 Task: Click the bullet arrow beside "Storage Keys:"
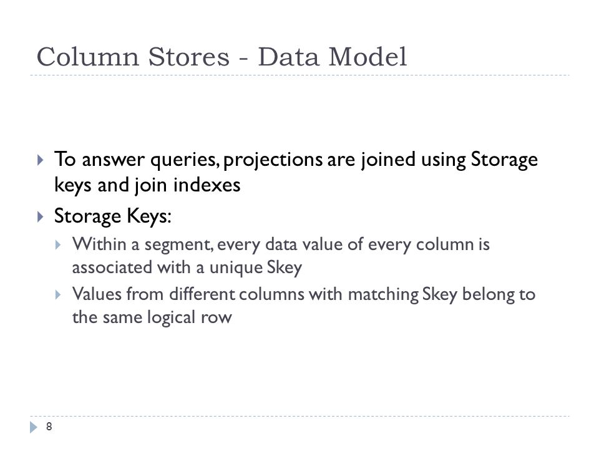(x=41, y=217)
